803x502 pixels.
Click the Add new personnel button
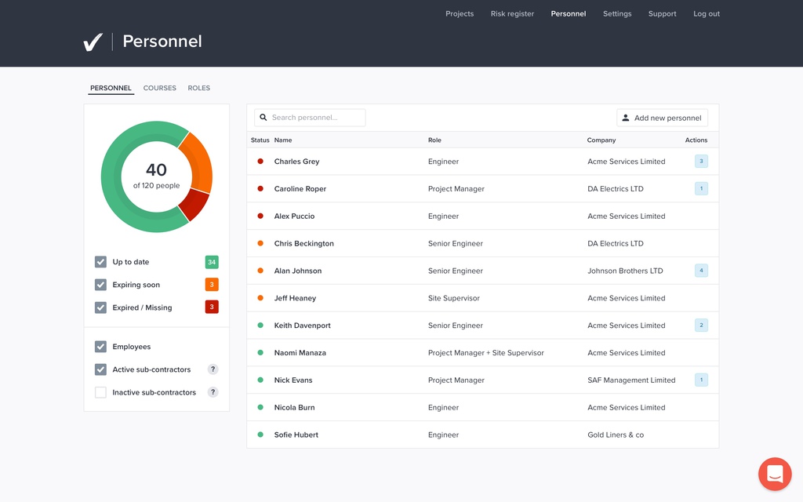pos(663,117)
